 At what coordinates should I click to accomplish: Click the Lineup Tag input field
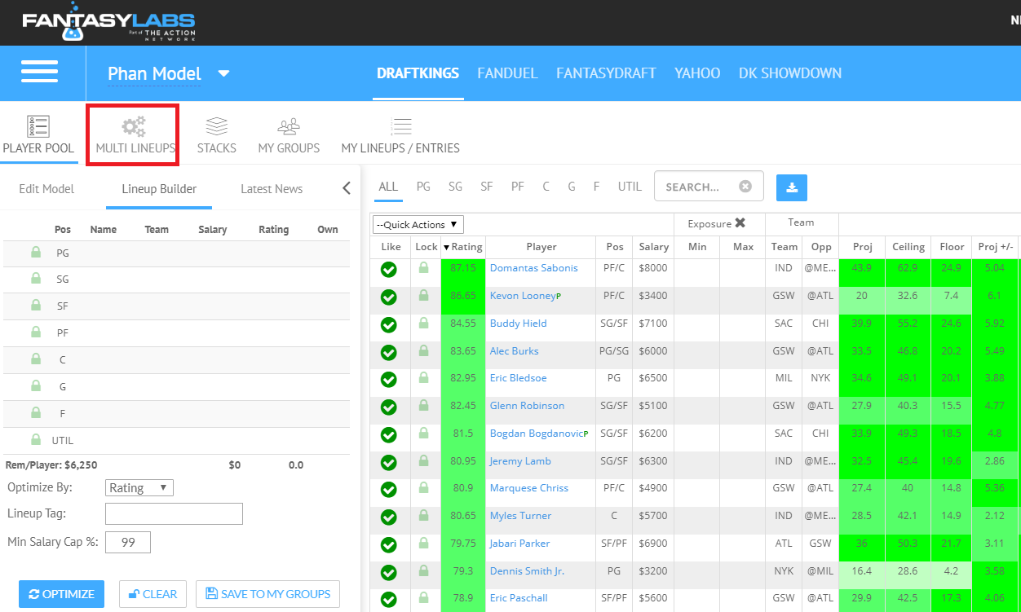pyautogui.click(x=174, y=514)
